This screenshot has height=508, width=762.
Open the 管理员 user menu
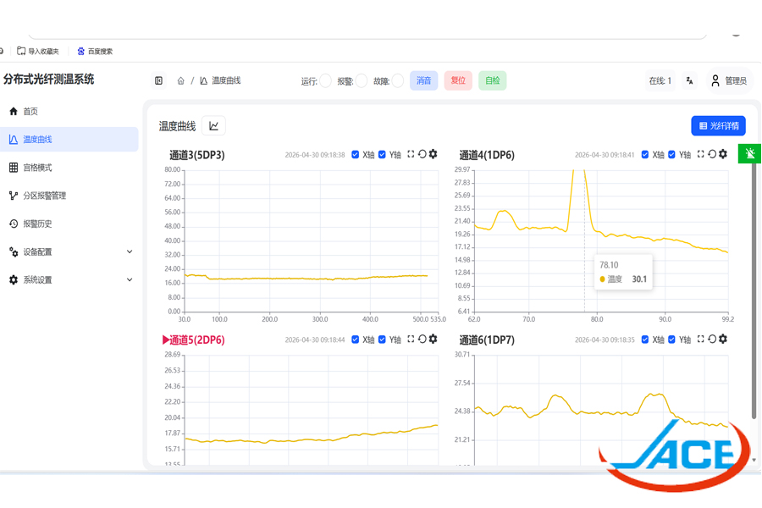(729, 80)
